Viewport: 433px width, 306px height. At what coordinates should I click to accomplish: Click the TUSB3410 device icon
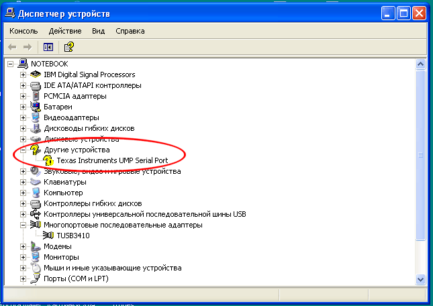pos(48,236)
